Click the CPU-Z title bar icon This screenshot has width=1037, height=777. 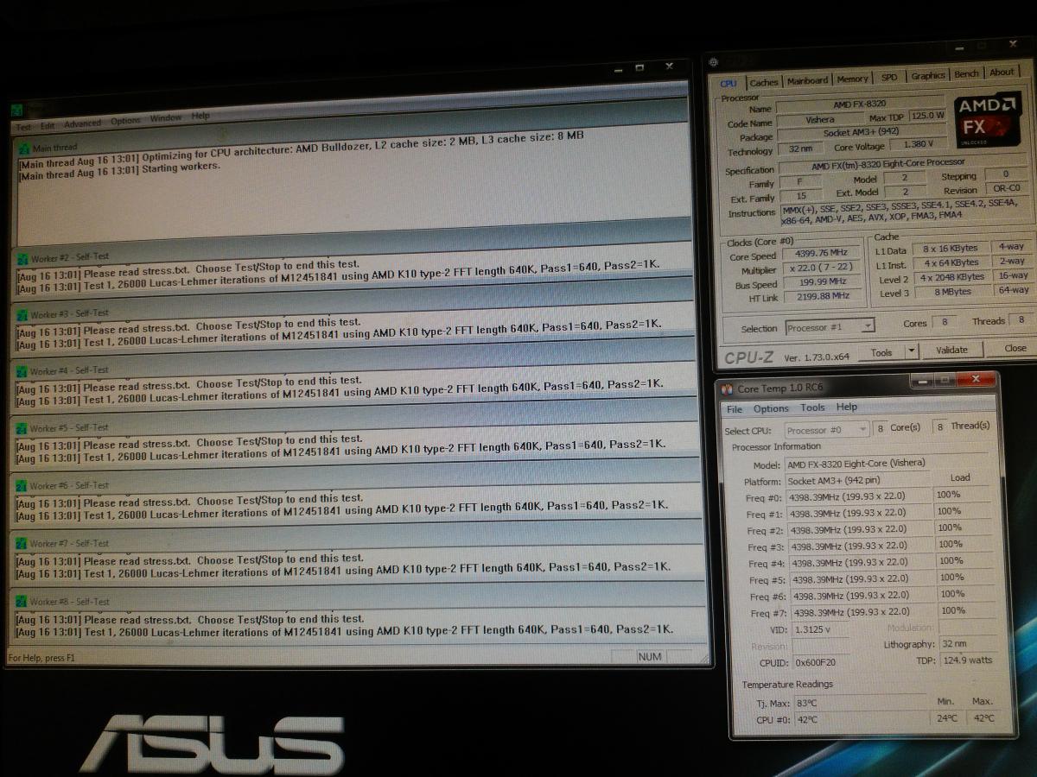(x=714, y=62)
